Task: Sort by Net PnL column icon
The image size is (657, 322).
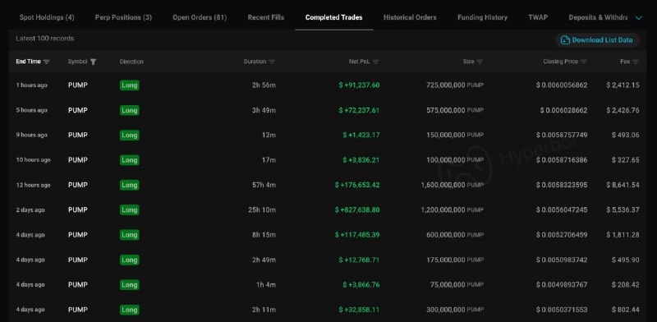Action: coord(375,62)
